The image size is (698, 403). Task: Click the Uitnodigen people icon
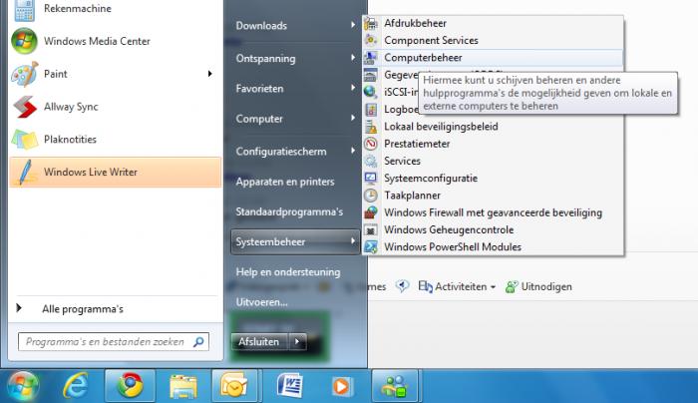[x=512, y=286]
